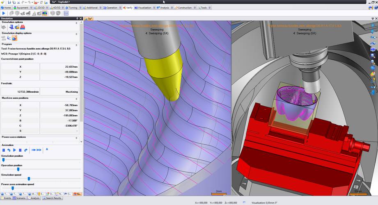This screenshot has height=205, width=378.
Task: Toggle the highlighted Simulation display option icon
Action: click(14, 38)
